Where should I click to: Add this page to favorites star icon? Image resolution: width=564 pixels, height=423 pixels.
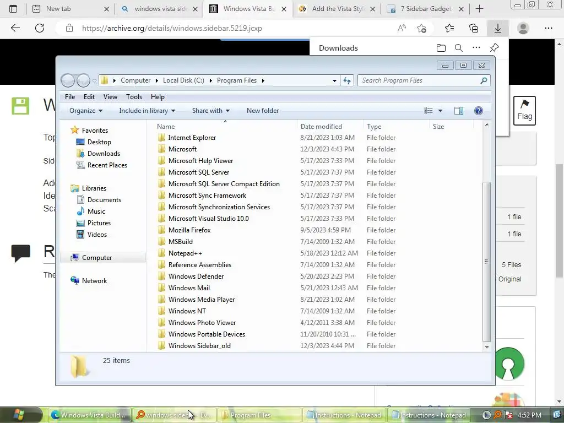coord(421,28)
